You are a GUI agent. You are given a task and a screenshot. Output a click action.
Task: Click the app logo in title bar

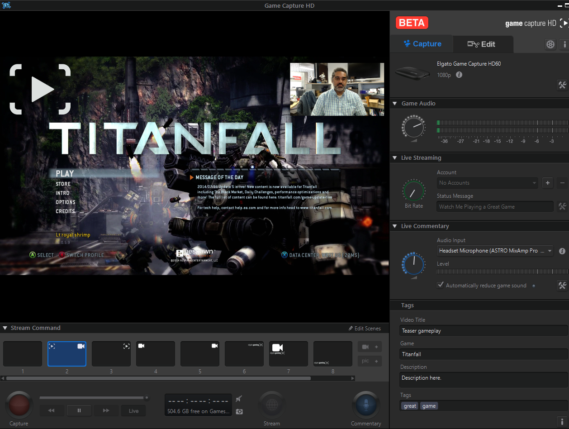(6, 5)
